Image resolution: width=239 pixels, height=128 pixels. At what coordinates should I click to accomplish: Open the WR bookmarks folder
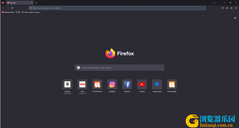point(18,12)
